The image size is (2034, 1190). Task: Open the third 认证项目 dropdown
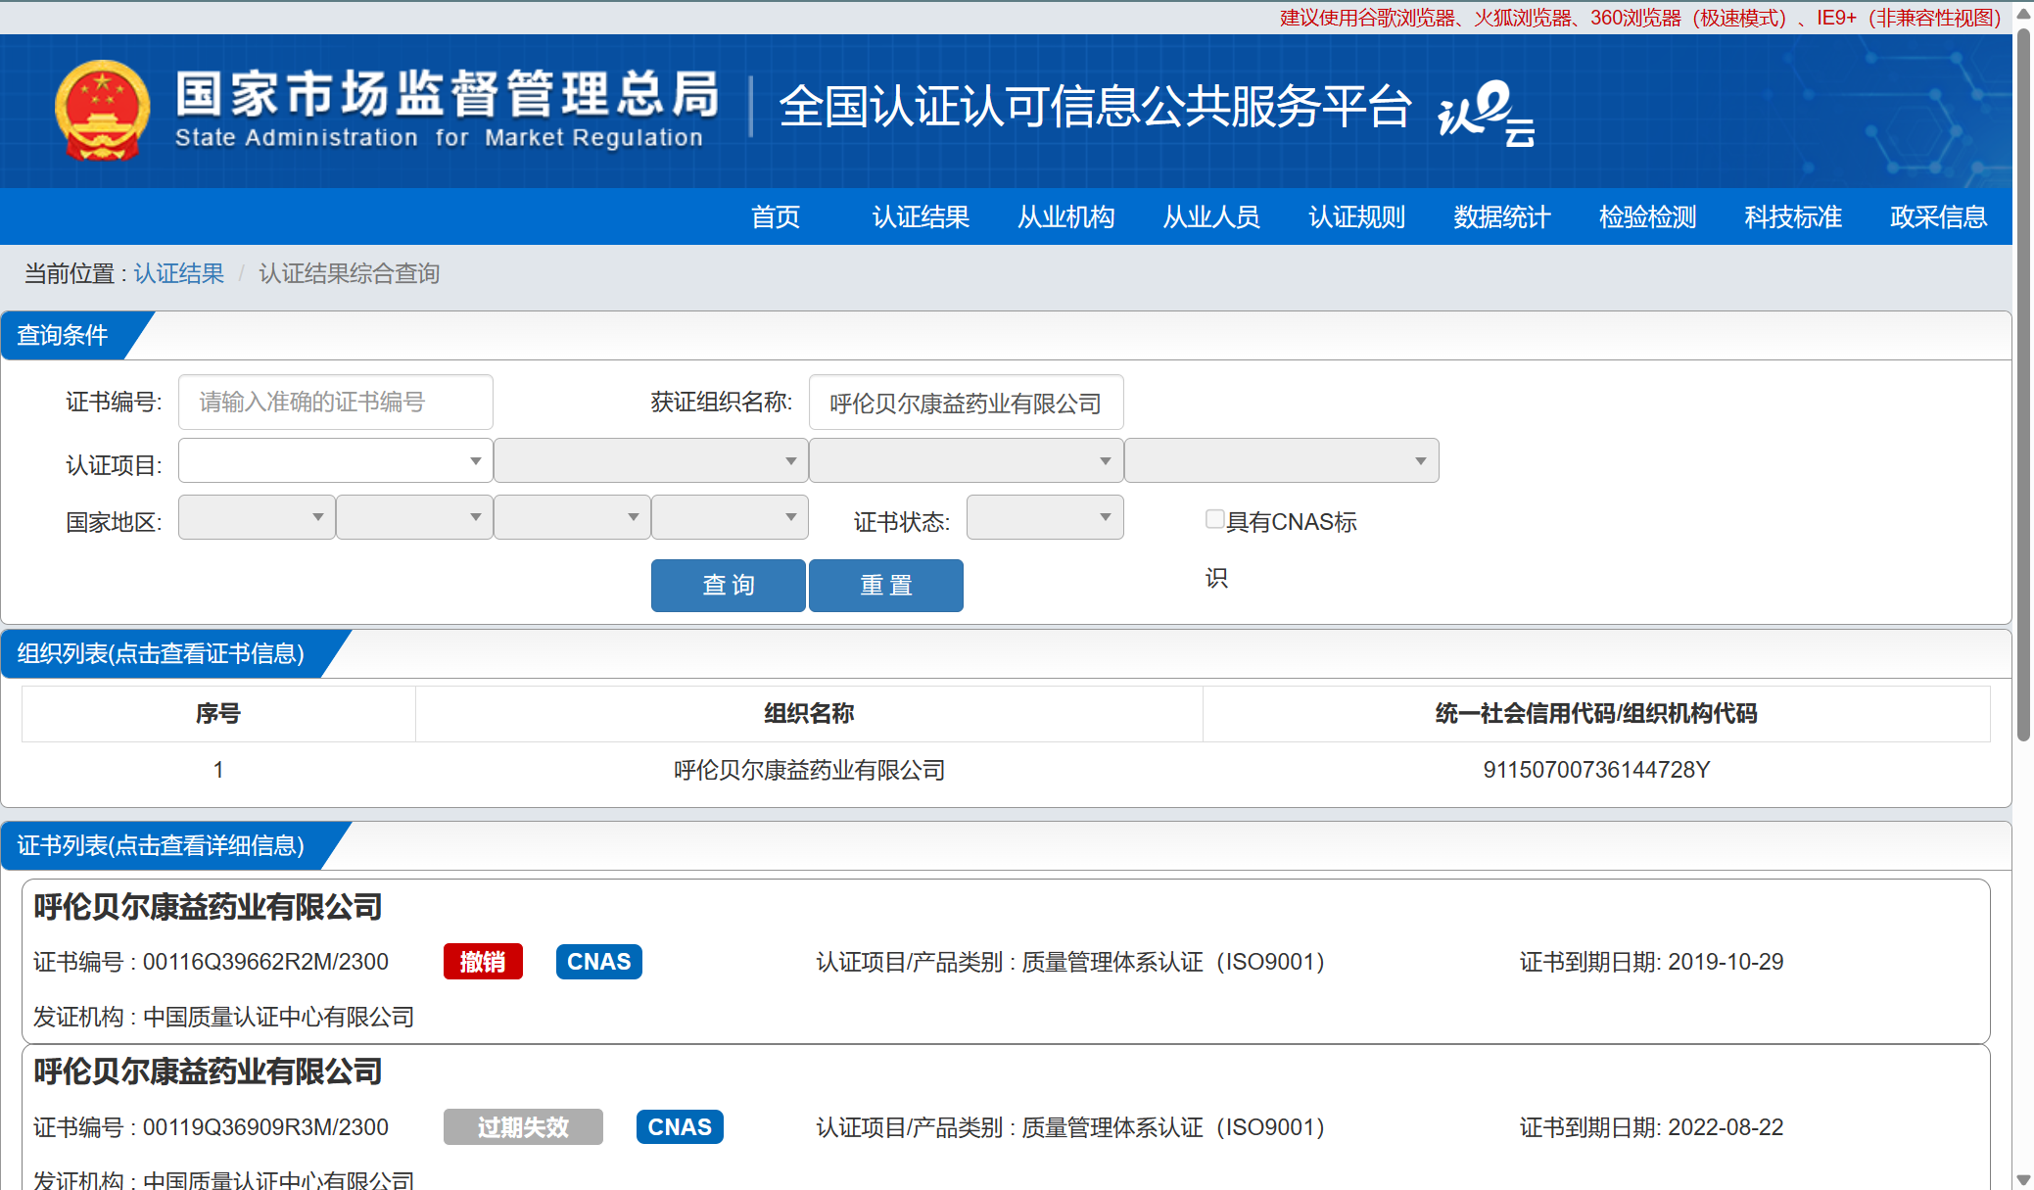(x=966, y=460)
